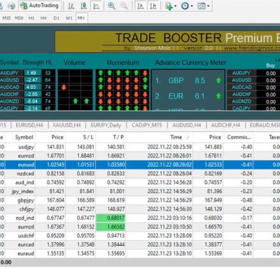Select the eurnzd row at 08:26:01
Image resolution: width=280 pixels, height=280 pixels.
(140, 156)
